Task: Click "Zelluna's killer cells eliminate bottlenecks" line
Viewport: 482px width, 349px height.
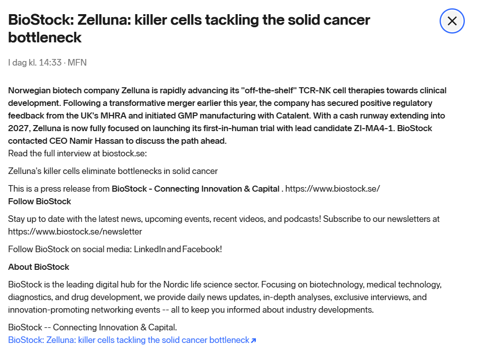Action: tap(113, 171)
